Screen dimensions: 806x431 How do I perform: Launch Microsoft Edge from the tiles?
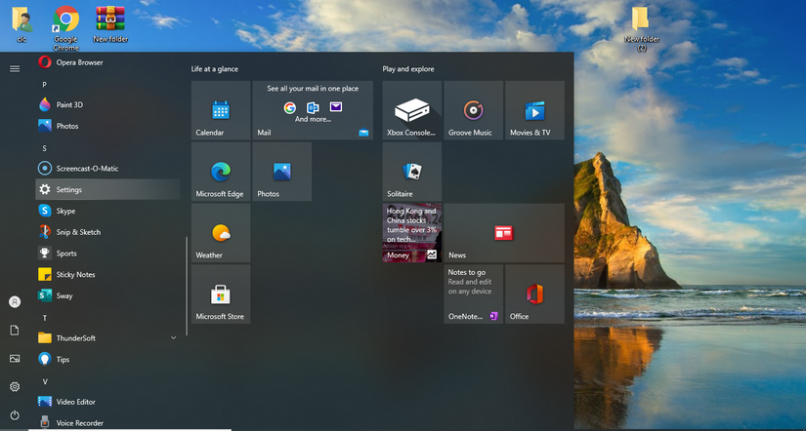(x=221, y=172)
